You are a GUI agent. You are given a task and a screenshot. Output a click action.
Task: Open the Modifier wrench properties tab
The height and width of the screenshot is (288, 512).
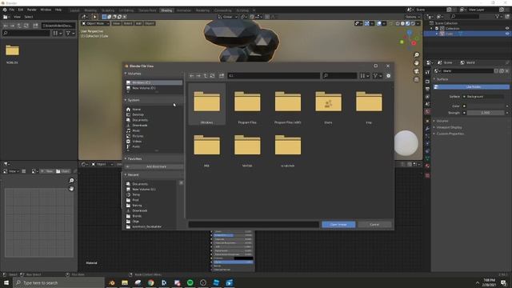[x=427, y=128]
